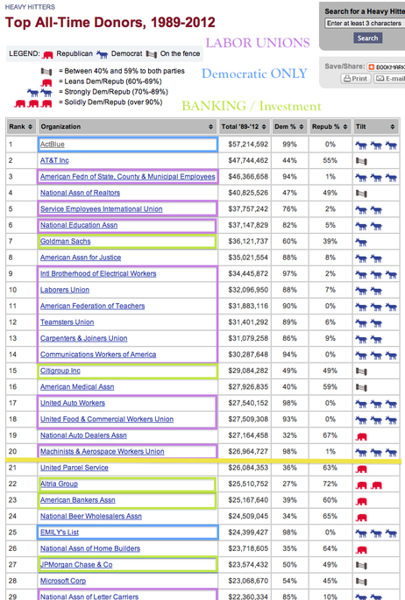Viewport: 405px width, 600px height.
Task: Open the JPMorgan Chase & Co link
Action: click(x=76, y=564)
